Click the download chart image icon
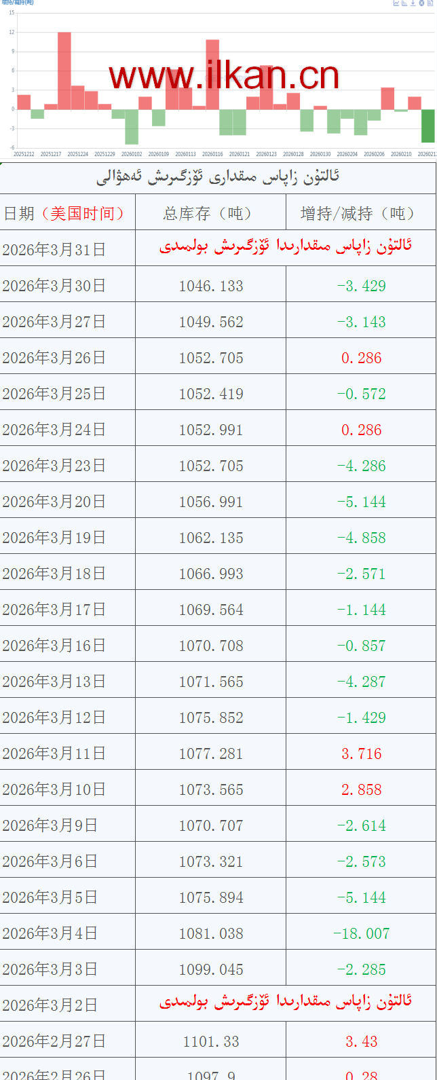437x1080 pixels. pyautogui.click(x=413, y=3)
